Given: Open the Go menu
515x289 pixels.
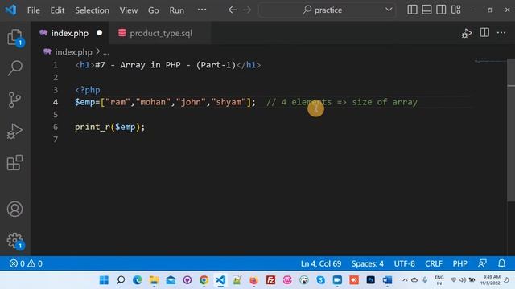Looking at the screenshot, I should (154, 10).
